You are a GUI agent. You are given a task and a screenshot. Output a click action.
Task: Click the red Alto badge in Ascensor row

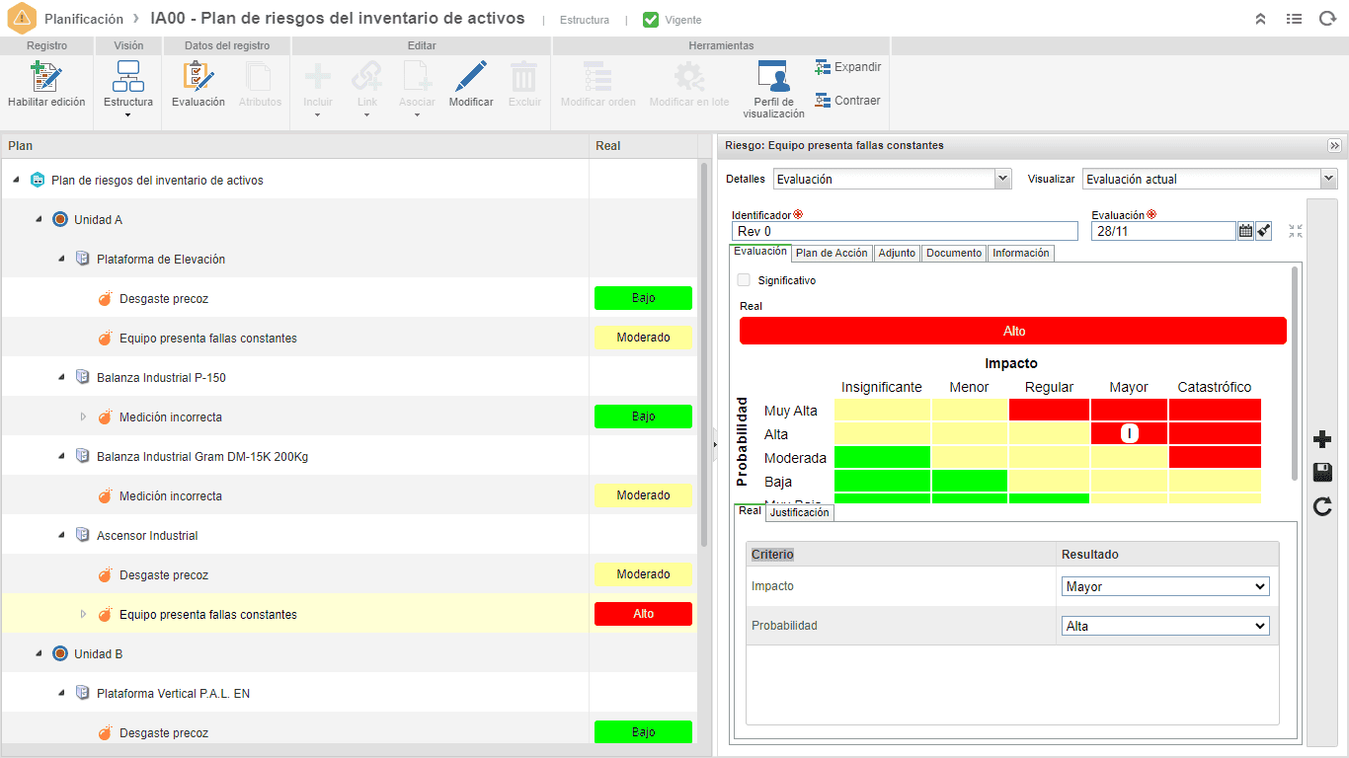click(643, 614)
